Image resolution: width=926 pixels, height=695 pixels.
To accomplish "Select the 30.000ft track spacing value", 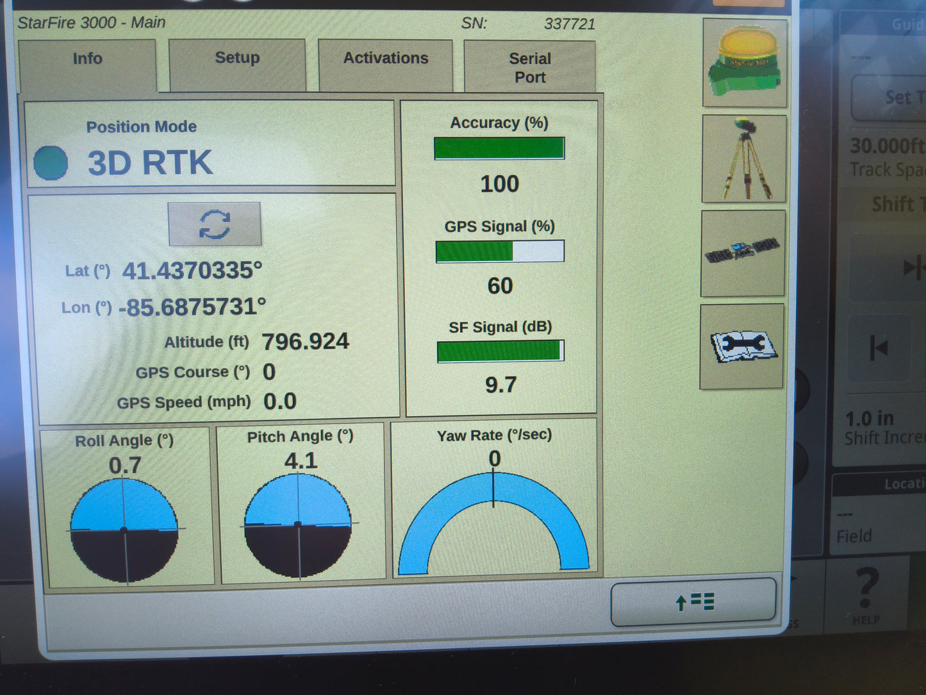I will (x=888, y=146).
